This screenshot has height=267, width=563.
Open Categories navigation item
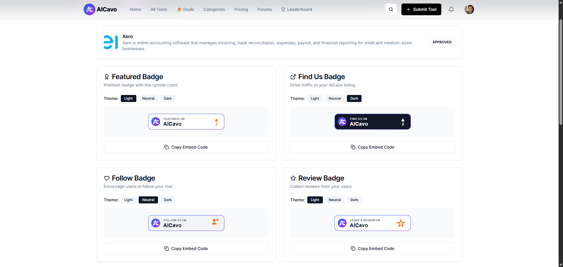[x=214, y=9]
